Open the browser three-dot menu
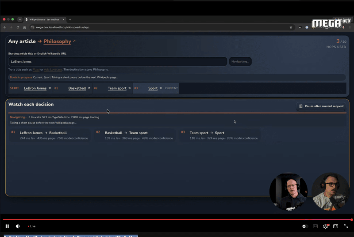 pos(350,27)
